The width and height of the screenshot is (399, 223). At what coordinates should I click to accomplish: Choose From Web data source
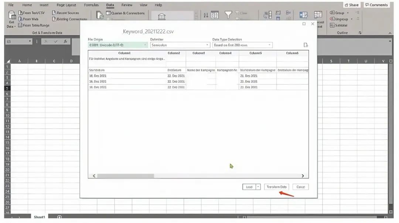coord(28,19)
